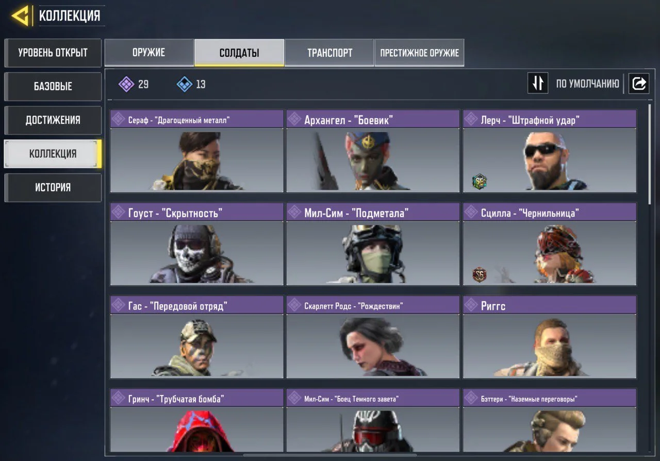Image resolution: width=660 pixels, height=461 pixels.
Task: Open the Уровень открыт section
Action: 53,53
